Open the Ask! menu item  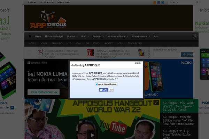(x=156, y=36)
